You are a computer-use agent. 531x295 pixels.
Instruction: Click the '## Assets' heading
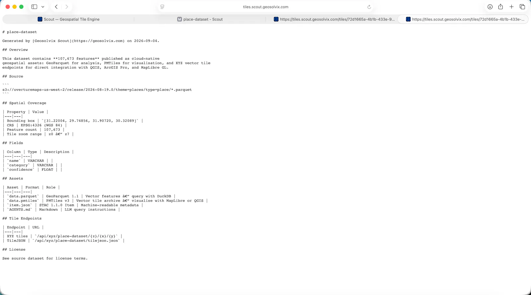[x=13, y=179]
